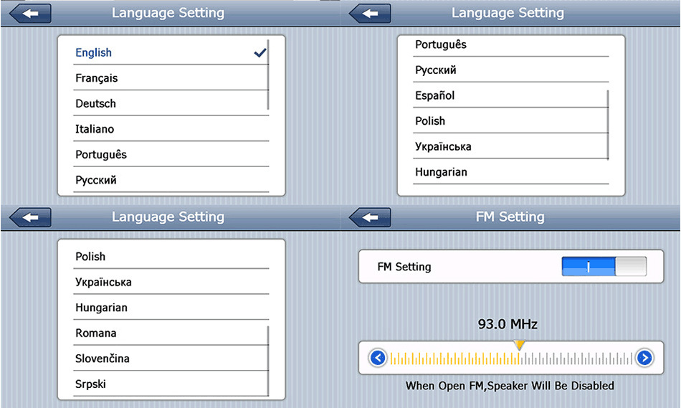The width and height of the screenshot is (681, 408).
Task: Click the orange frequency marker triangle
Action: (x=520, y=345)
